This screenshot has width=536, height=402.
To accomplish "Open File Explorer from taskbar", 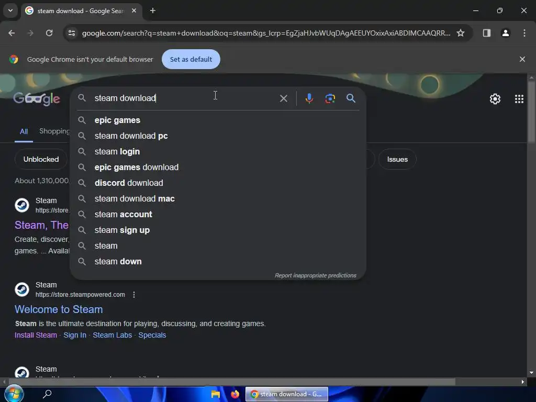I will point(215,394).
